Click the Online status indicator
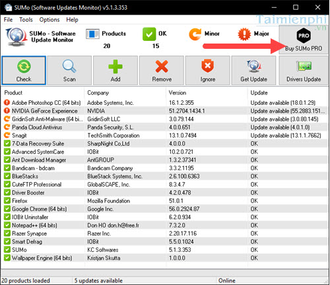This screenshot has width=330, height=285. [227, 280]
